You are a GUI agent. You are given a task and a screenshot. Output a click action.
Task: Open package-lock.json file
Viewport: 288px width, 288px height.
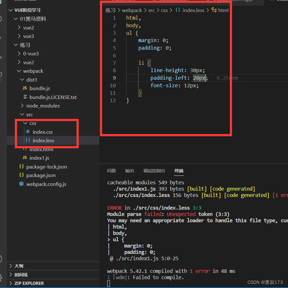point(47,167)
